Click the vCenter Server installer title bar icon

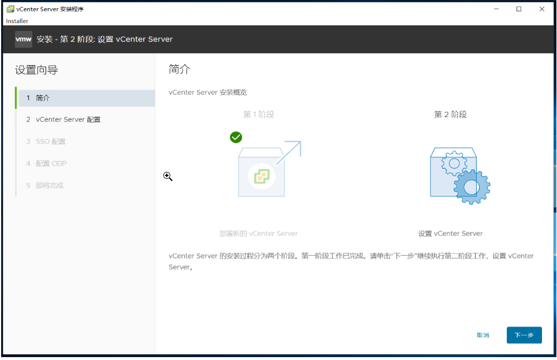click(10, 9)
